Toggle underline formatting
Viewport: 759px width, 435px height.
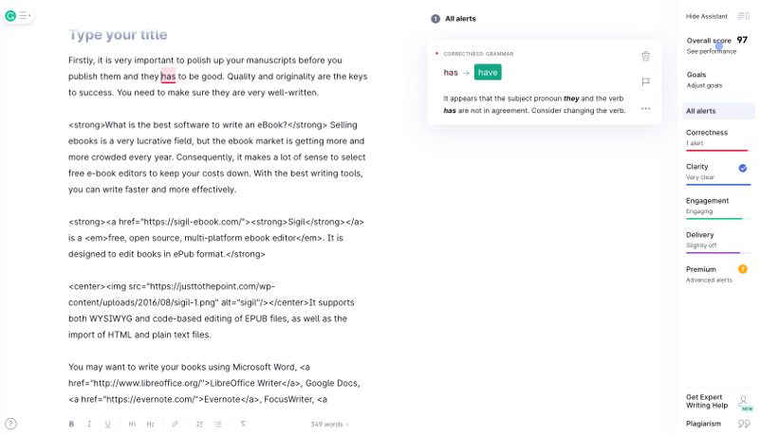tap(107, 424)
